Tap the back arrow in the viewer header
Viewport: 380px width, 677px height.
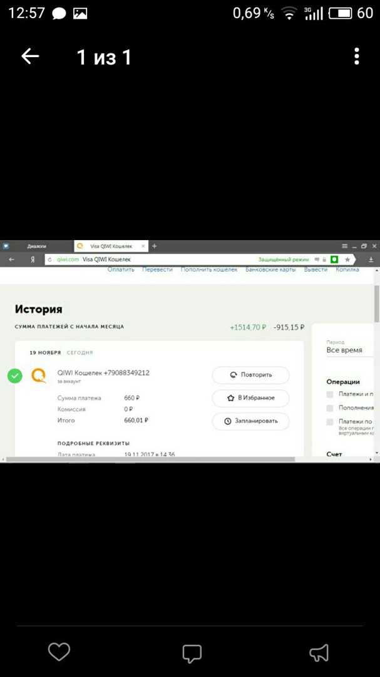tap(30, 57)
